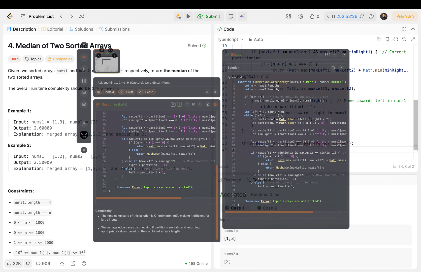The image size is (421, 272).
Task: Click the Ask anything input field
Action: click(157, 83)
